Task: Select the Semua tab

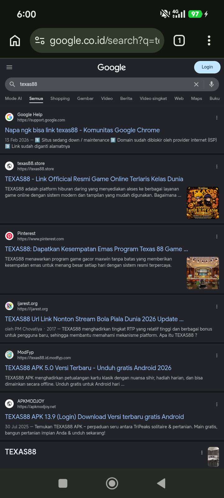Action: pyautogui.click(x=36, y=98)
